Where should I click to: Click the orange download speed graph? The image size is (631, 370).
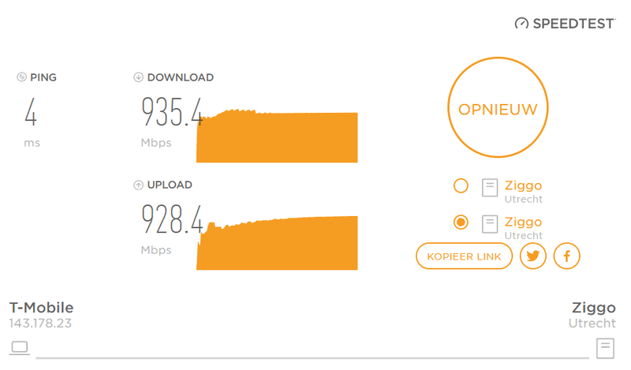point(277,136)
